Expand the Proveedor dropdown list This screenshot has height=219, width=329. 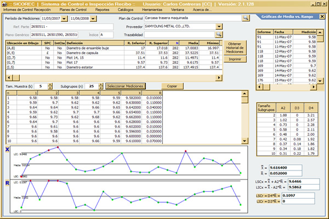220,26
